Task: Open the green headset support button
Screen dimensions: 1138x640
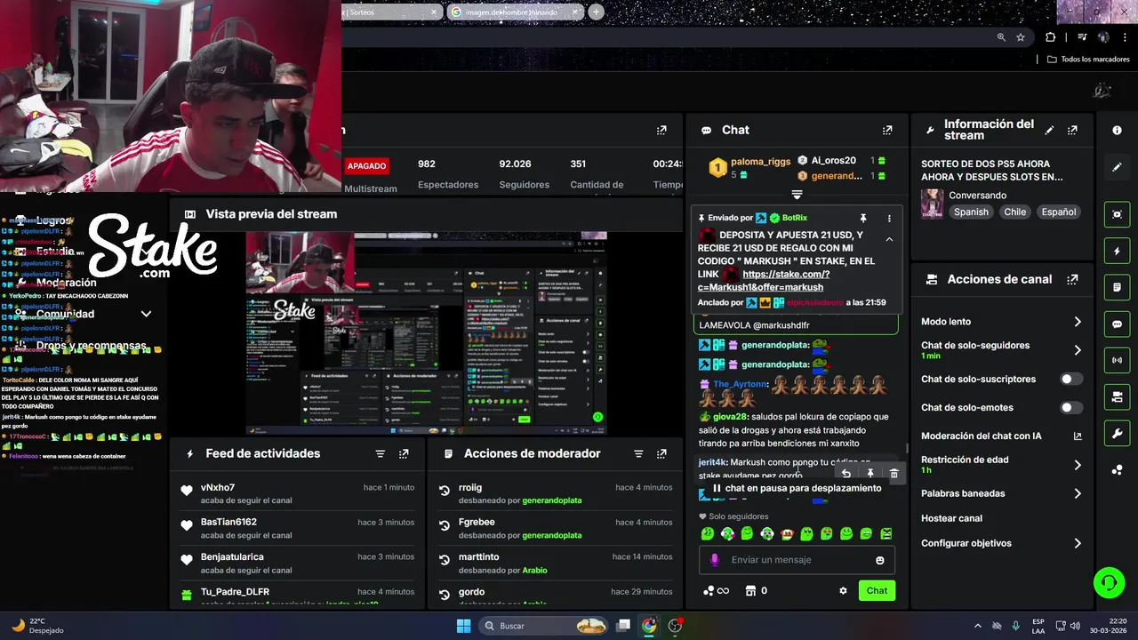Action: (1109, 583)
